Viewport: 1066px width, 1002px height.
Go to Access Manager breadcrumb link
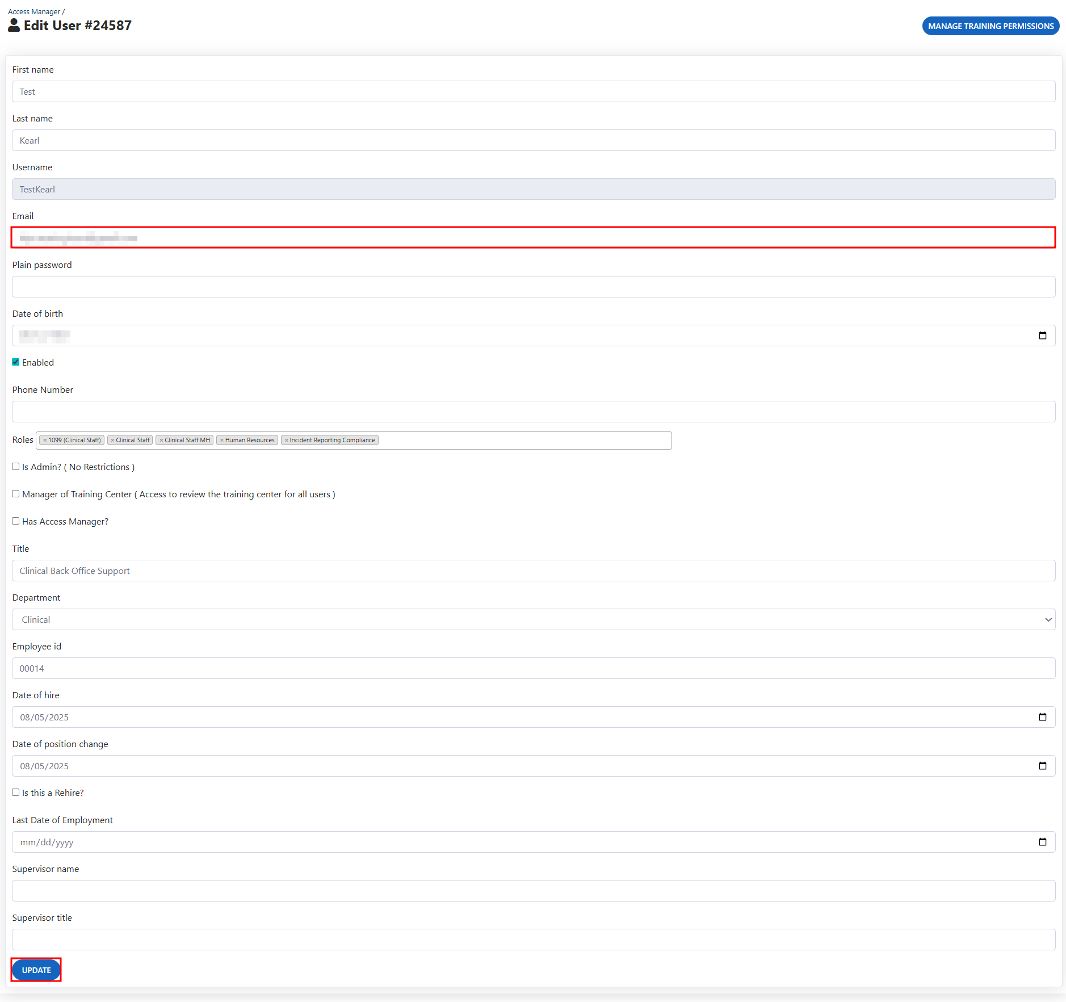coord(34,12)
